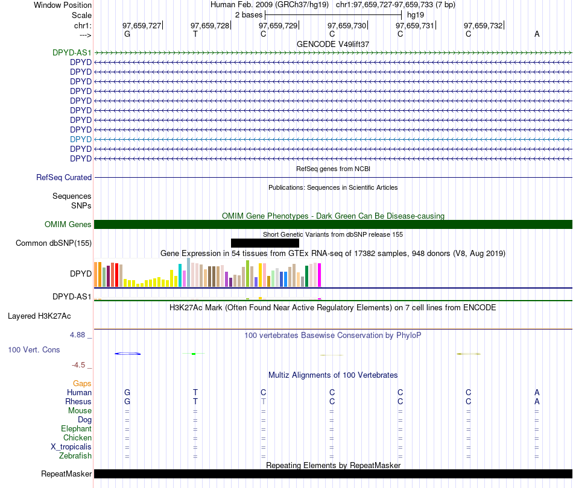Select the Sequences track label
The image size is (573, 488).
click(72, 196)
